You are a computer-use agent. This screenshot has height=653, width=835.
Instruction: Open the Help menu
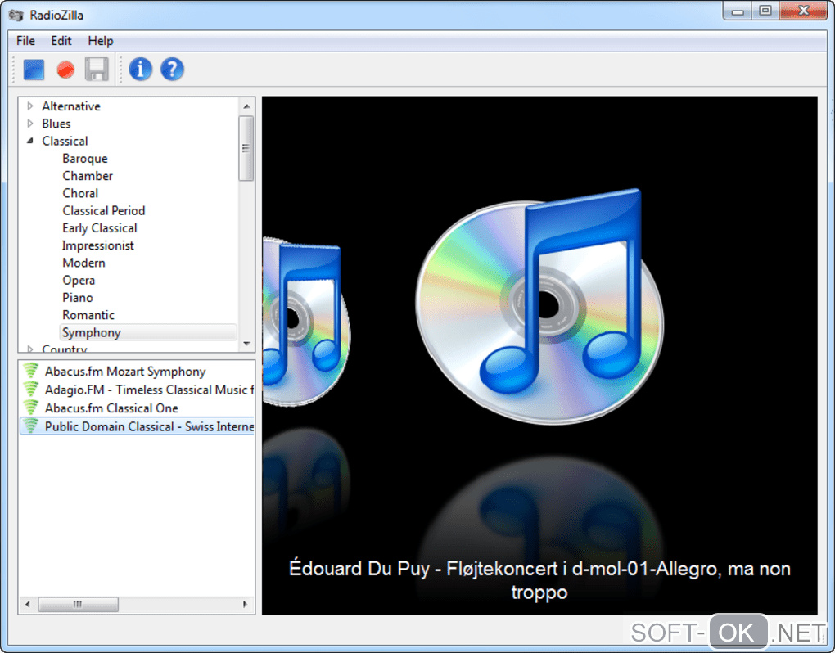point(101,41)
